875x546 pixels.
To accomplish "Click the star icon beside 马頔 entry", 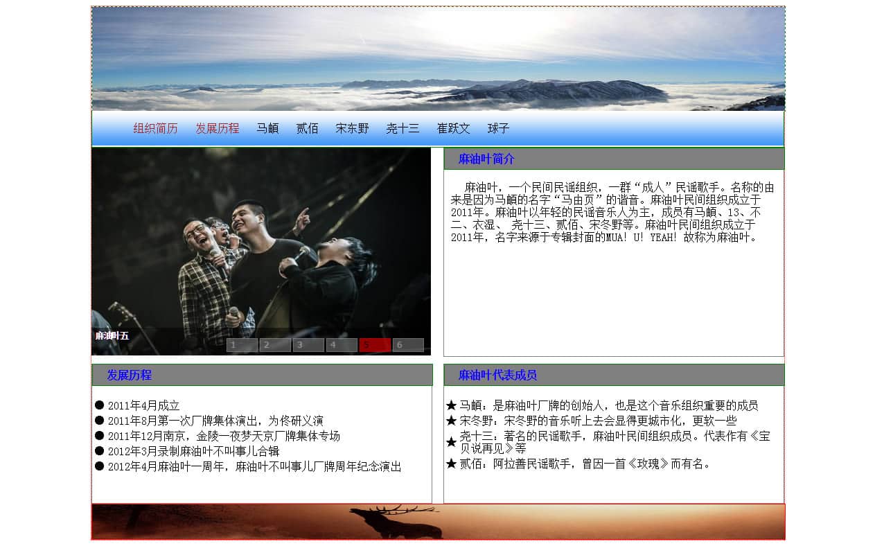I will pos(451,405).
